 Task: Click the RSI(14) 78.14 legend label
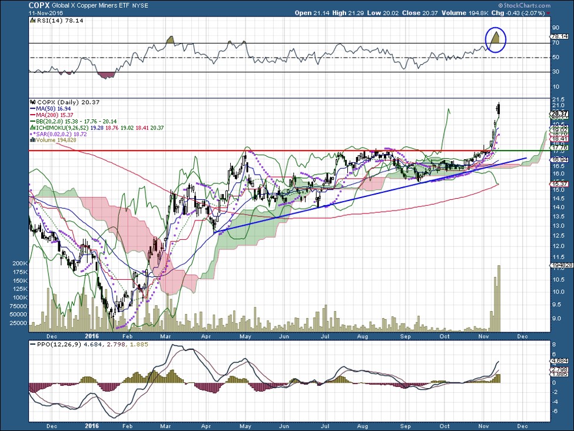60,21
